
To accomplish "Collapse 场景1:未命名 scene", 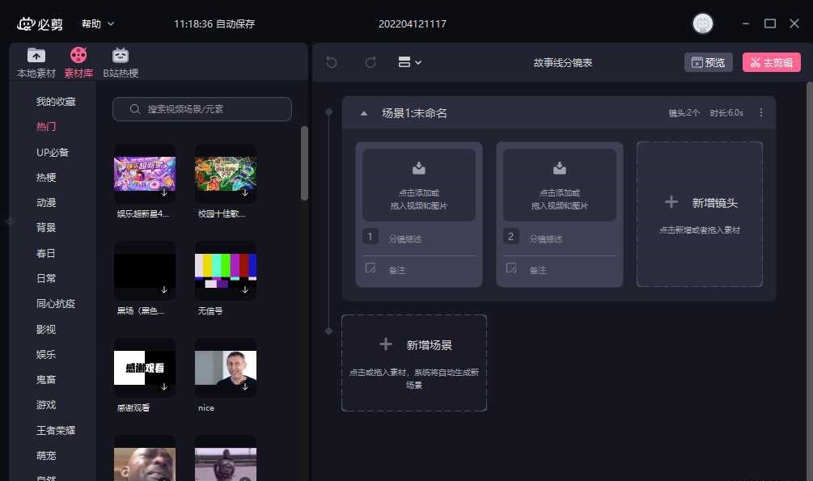I will click(x=364, y=113).
